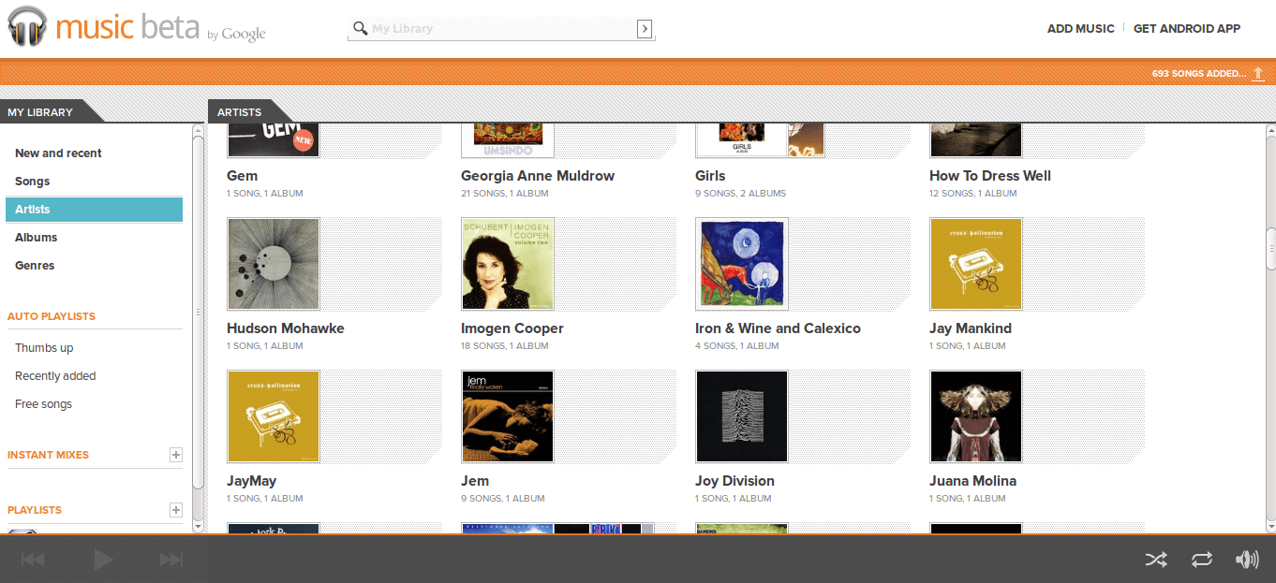Open Jem album art thumbnail
Viewport: 1276px width, 583px height.
(508, 416)
